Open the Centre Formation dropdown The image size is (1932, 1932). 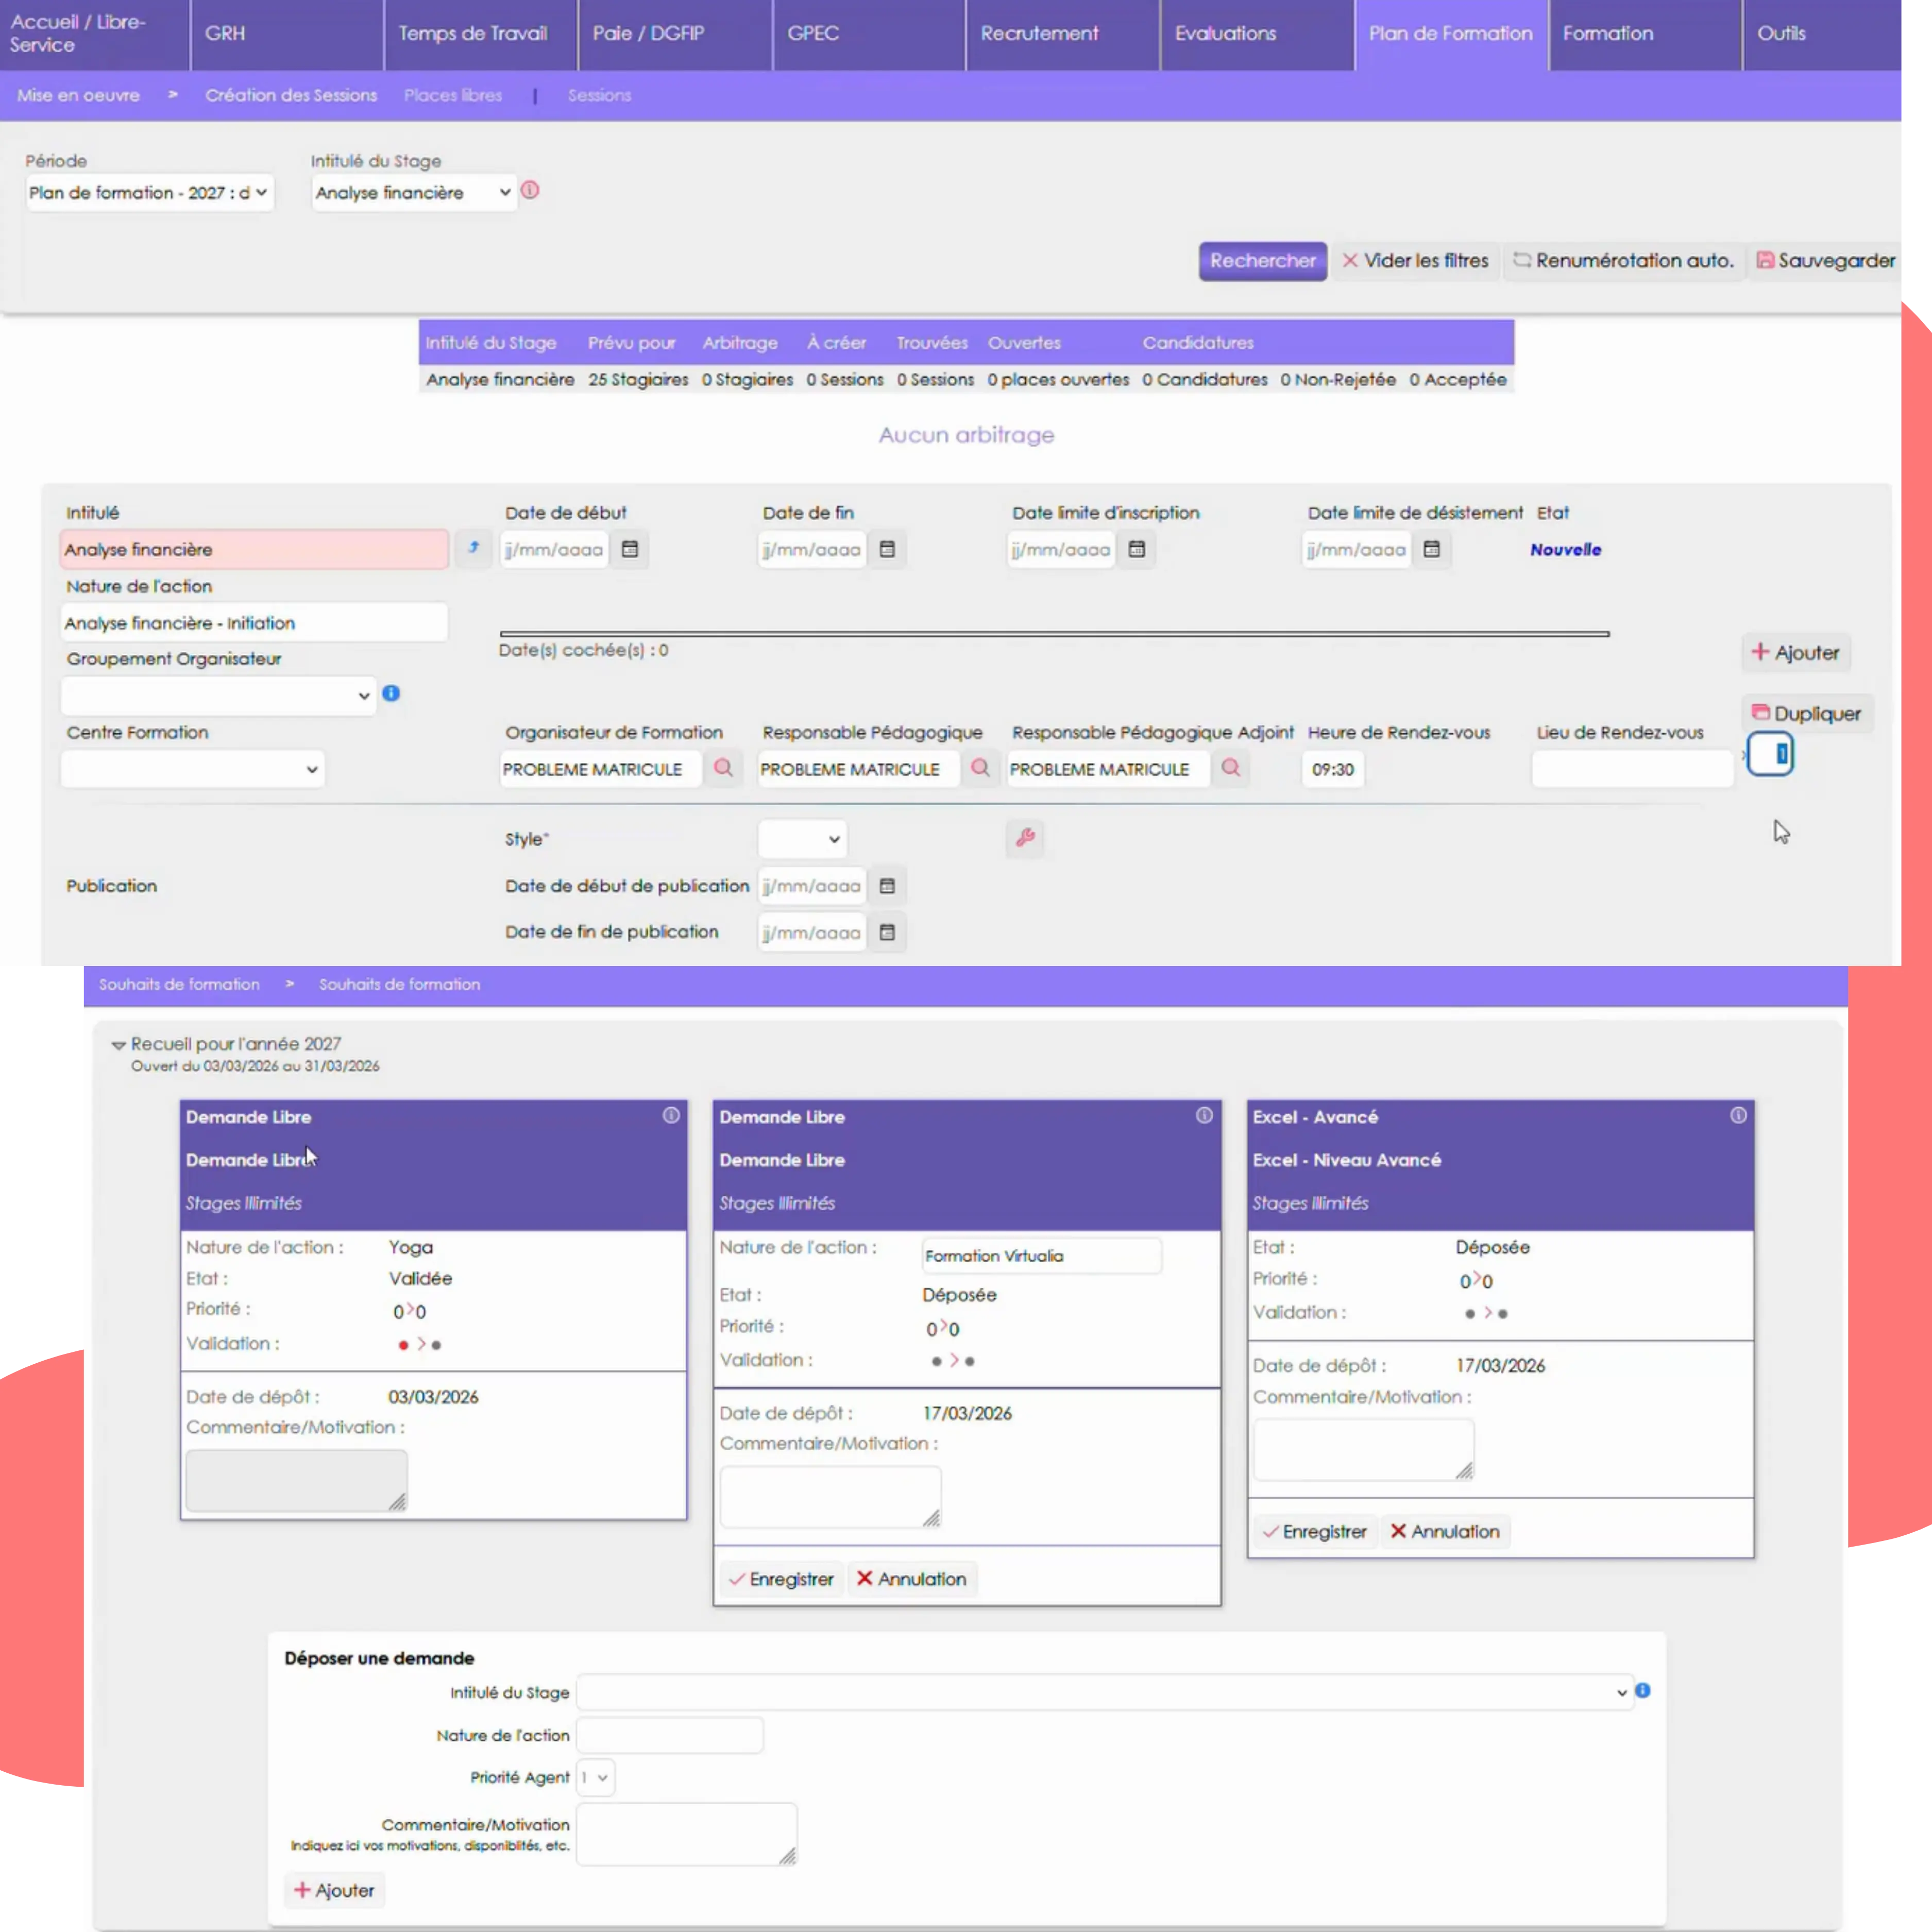[x=193, y=769]
